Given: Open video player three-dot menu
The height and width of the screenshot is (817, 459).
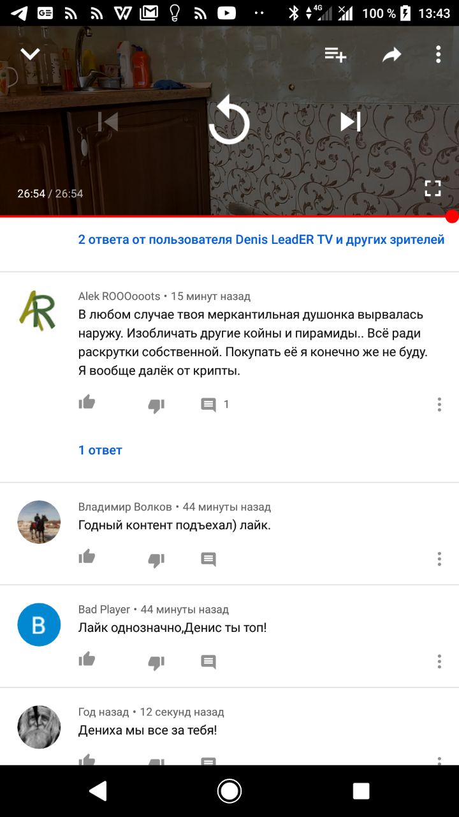Looking at the screenshot, I should [x=438, y=54].
